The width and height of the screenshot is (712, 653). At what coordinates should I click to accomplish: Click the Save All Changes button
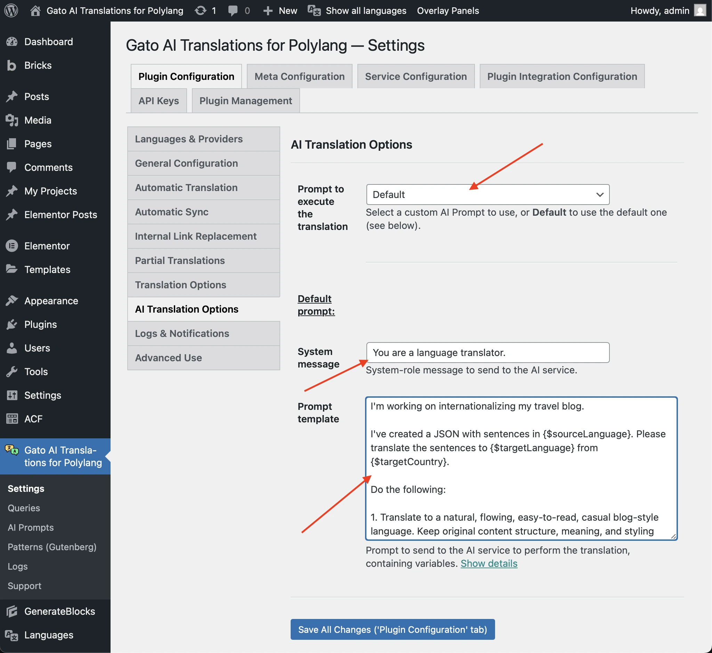pyautogui.click(x=392, y=629)
